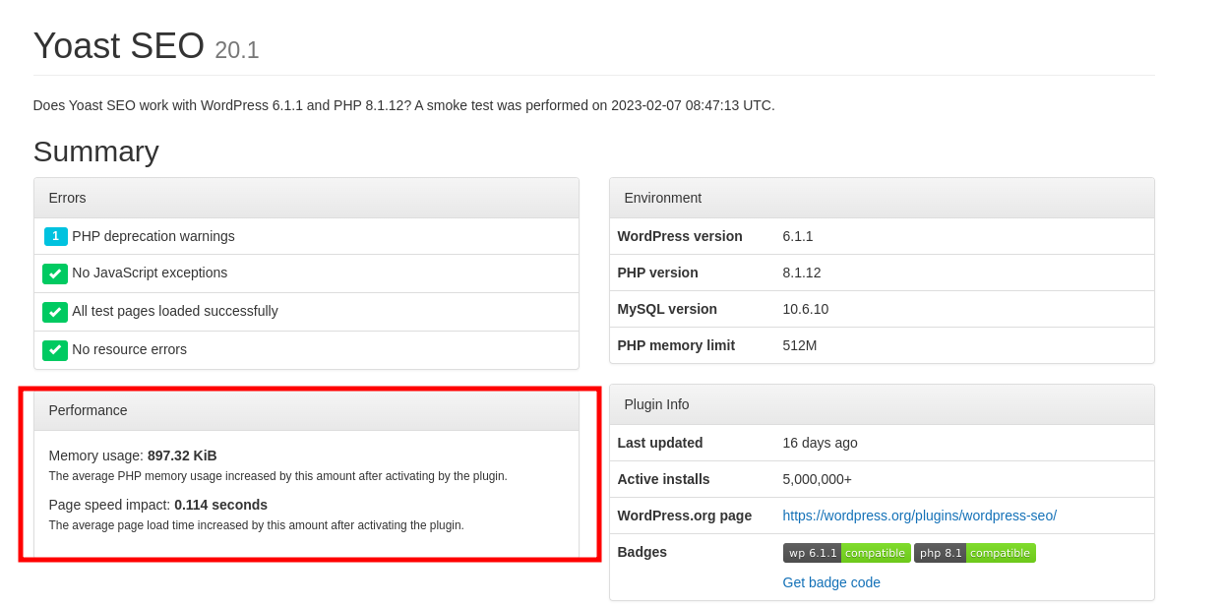Click the MySQL version label
The image size is (1223, 607).
[x=667, y=309]
